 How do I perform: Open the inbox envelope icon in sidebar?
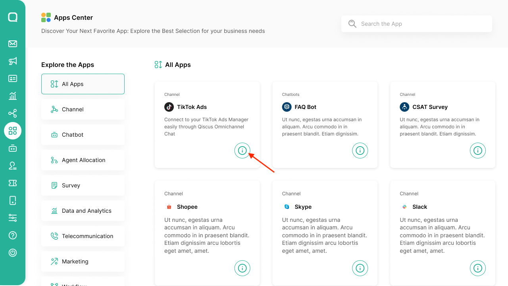pos(13,44)
